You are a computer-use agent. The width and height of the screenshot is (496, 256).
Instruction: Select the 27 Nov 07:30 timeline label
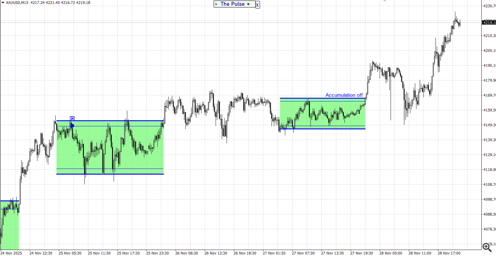click(303, 253)
